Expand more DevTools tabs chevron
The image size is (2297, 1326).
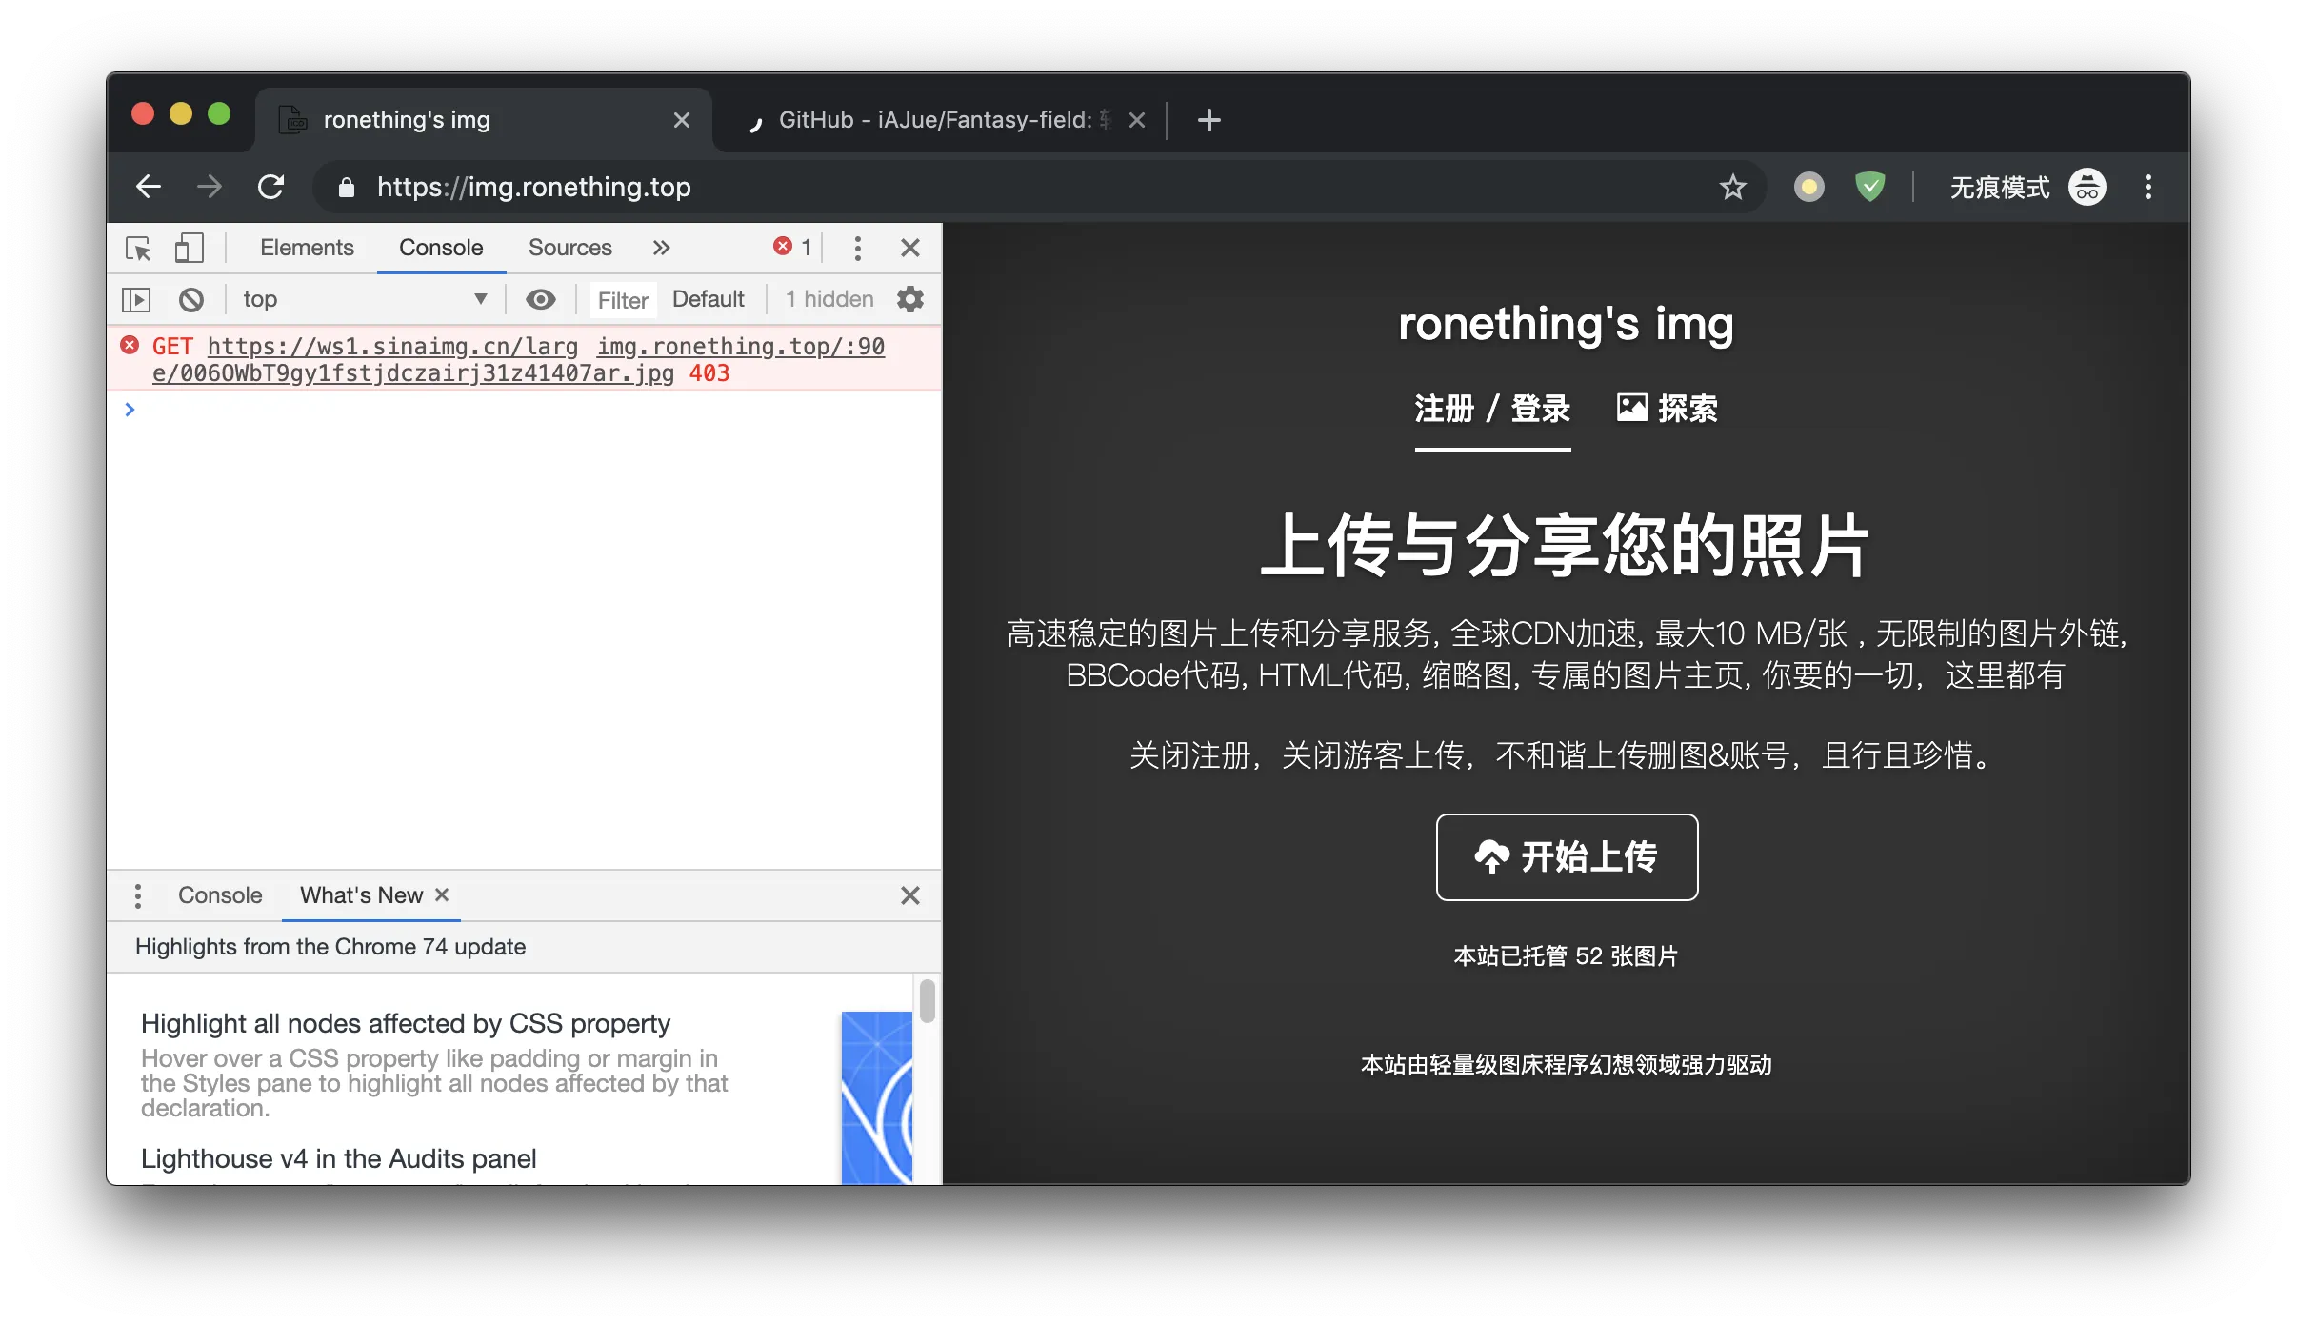[x=661, y=248]
